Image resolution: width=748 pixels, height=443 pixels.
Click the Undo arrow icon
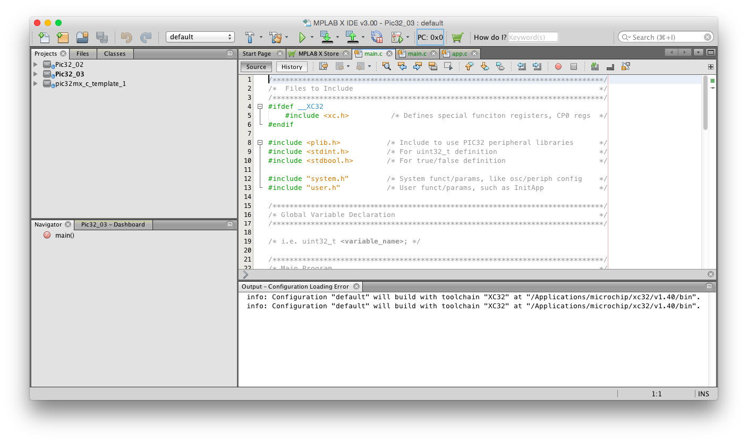point(126,37)
